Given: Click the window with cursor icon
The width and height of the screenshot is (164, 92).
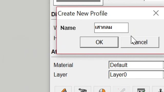Looking at the screenshot, I should (141, 89).
